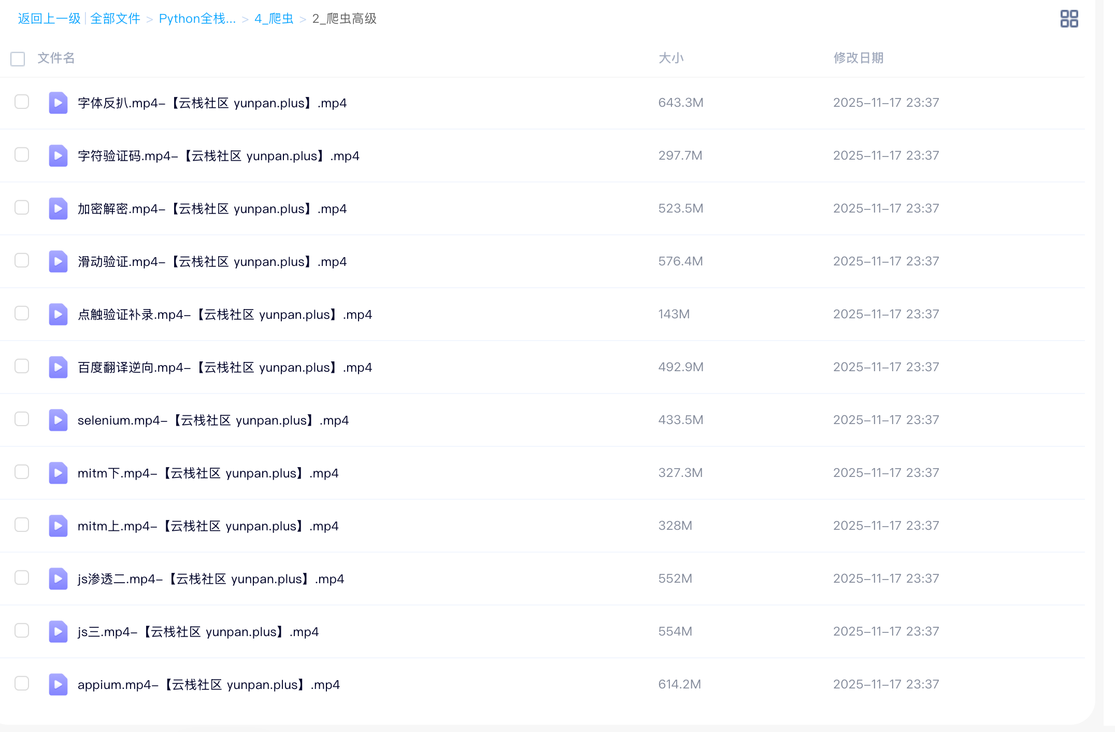This screenshot has height=732, width=1115.
Task: Click video icon for 滑动验证.mp4 file
Action: pos(58,261)
